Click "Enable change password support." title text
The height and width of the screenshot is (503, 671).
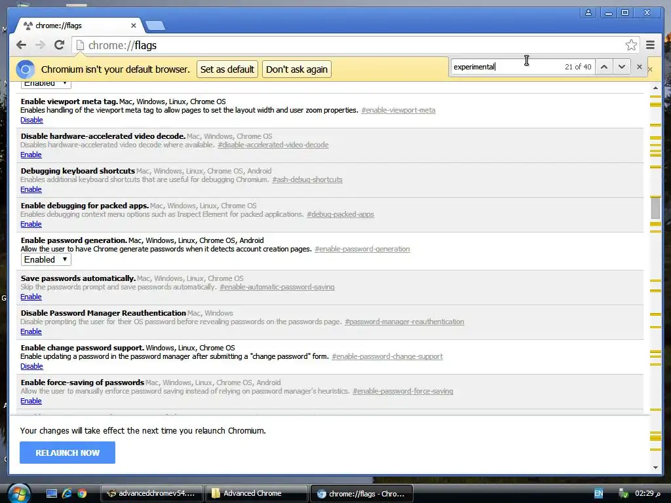click(x=82, y=348)
